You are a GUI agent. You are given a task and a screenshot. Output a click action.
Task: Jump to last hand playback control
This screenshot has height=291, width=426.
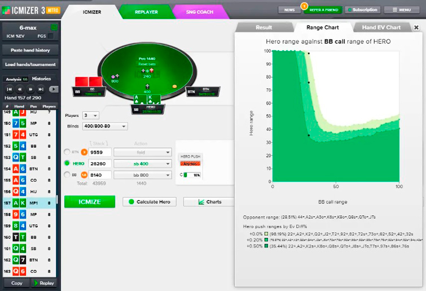[x=41, y=89]
